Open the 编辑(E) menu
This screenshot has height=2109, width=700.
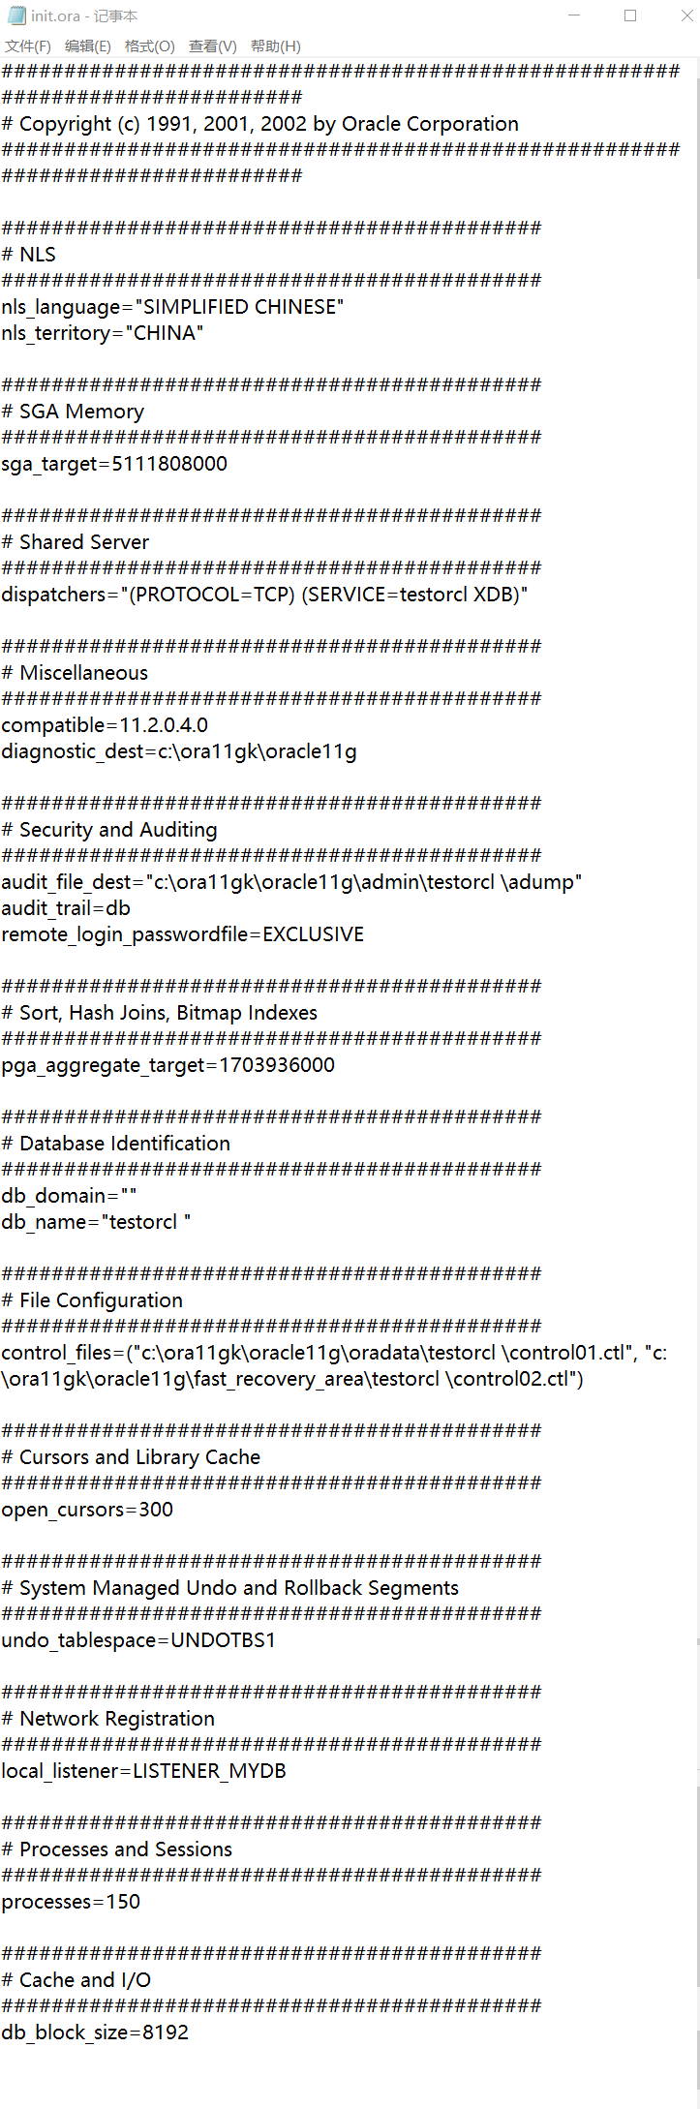tap(87, 46)
